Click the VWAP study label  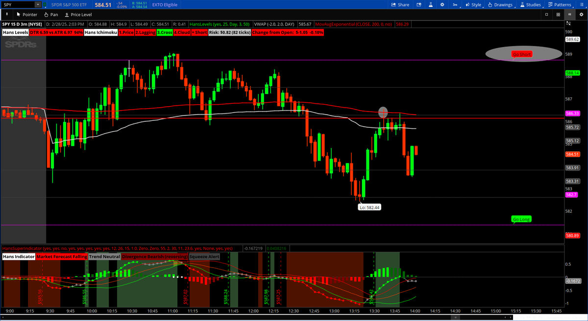[273, 23]
